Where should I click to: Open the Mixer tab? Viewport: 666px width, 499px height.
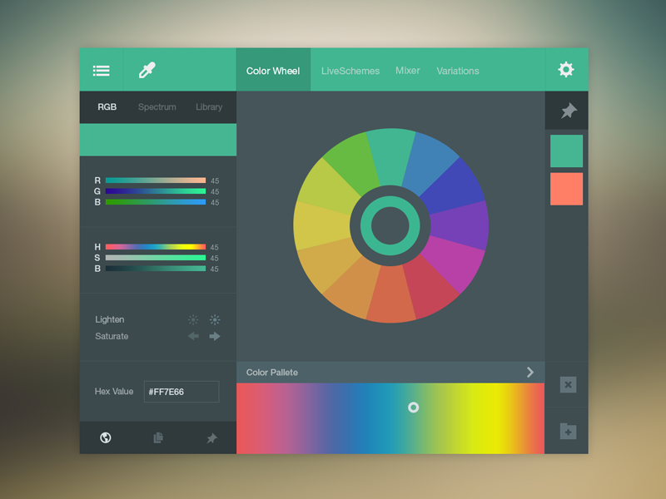click(408, 71)
